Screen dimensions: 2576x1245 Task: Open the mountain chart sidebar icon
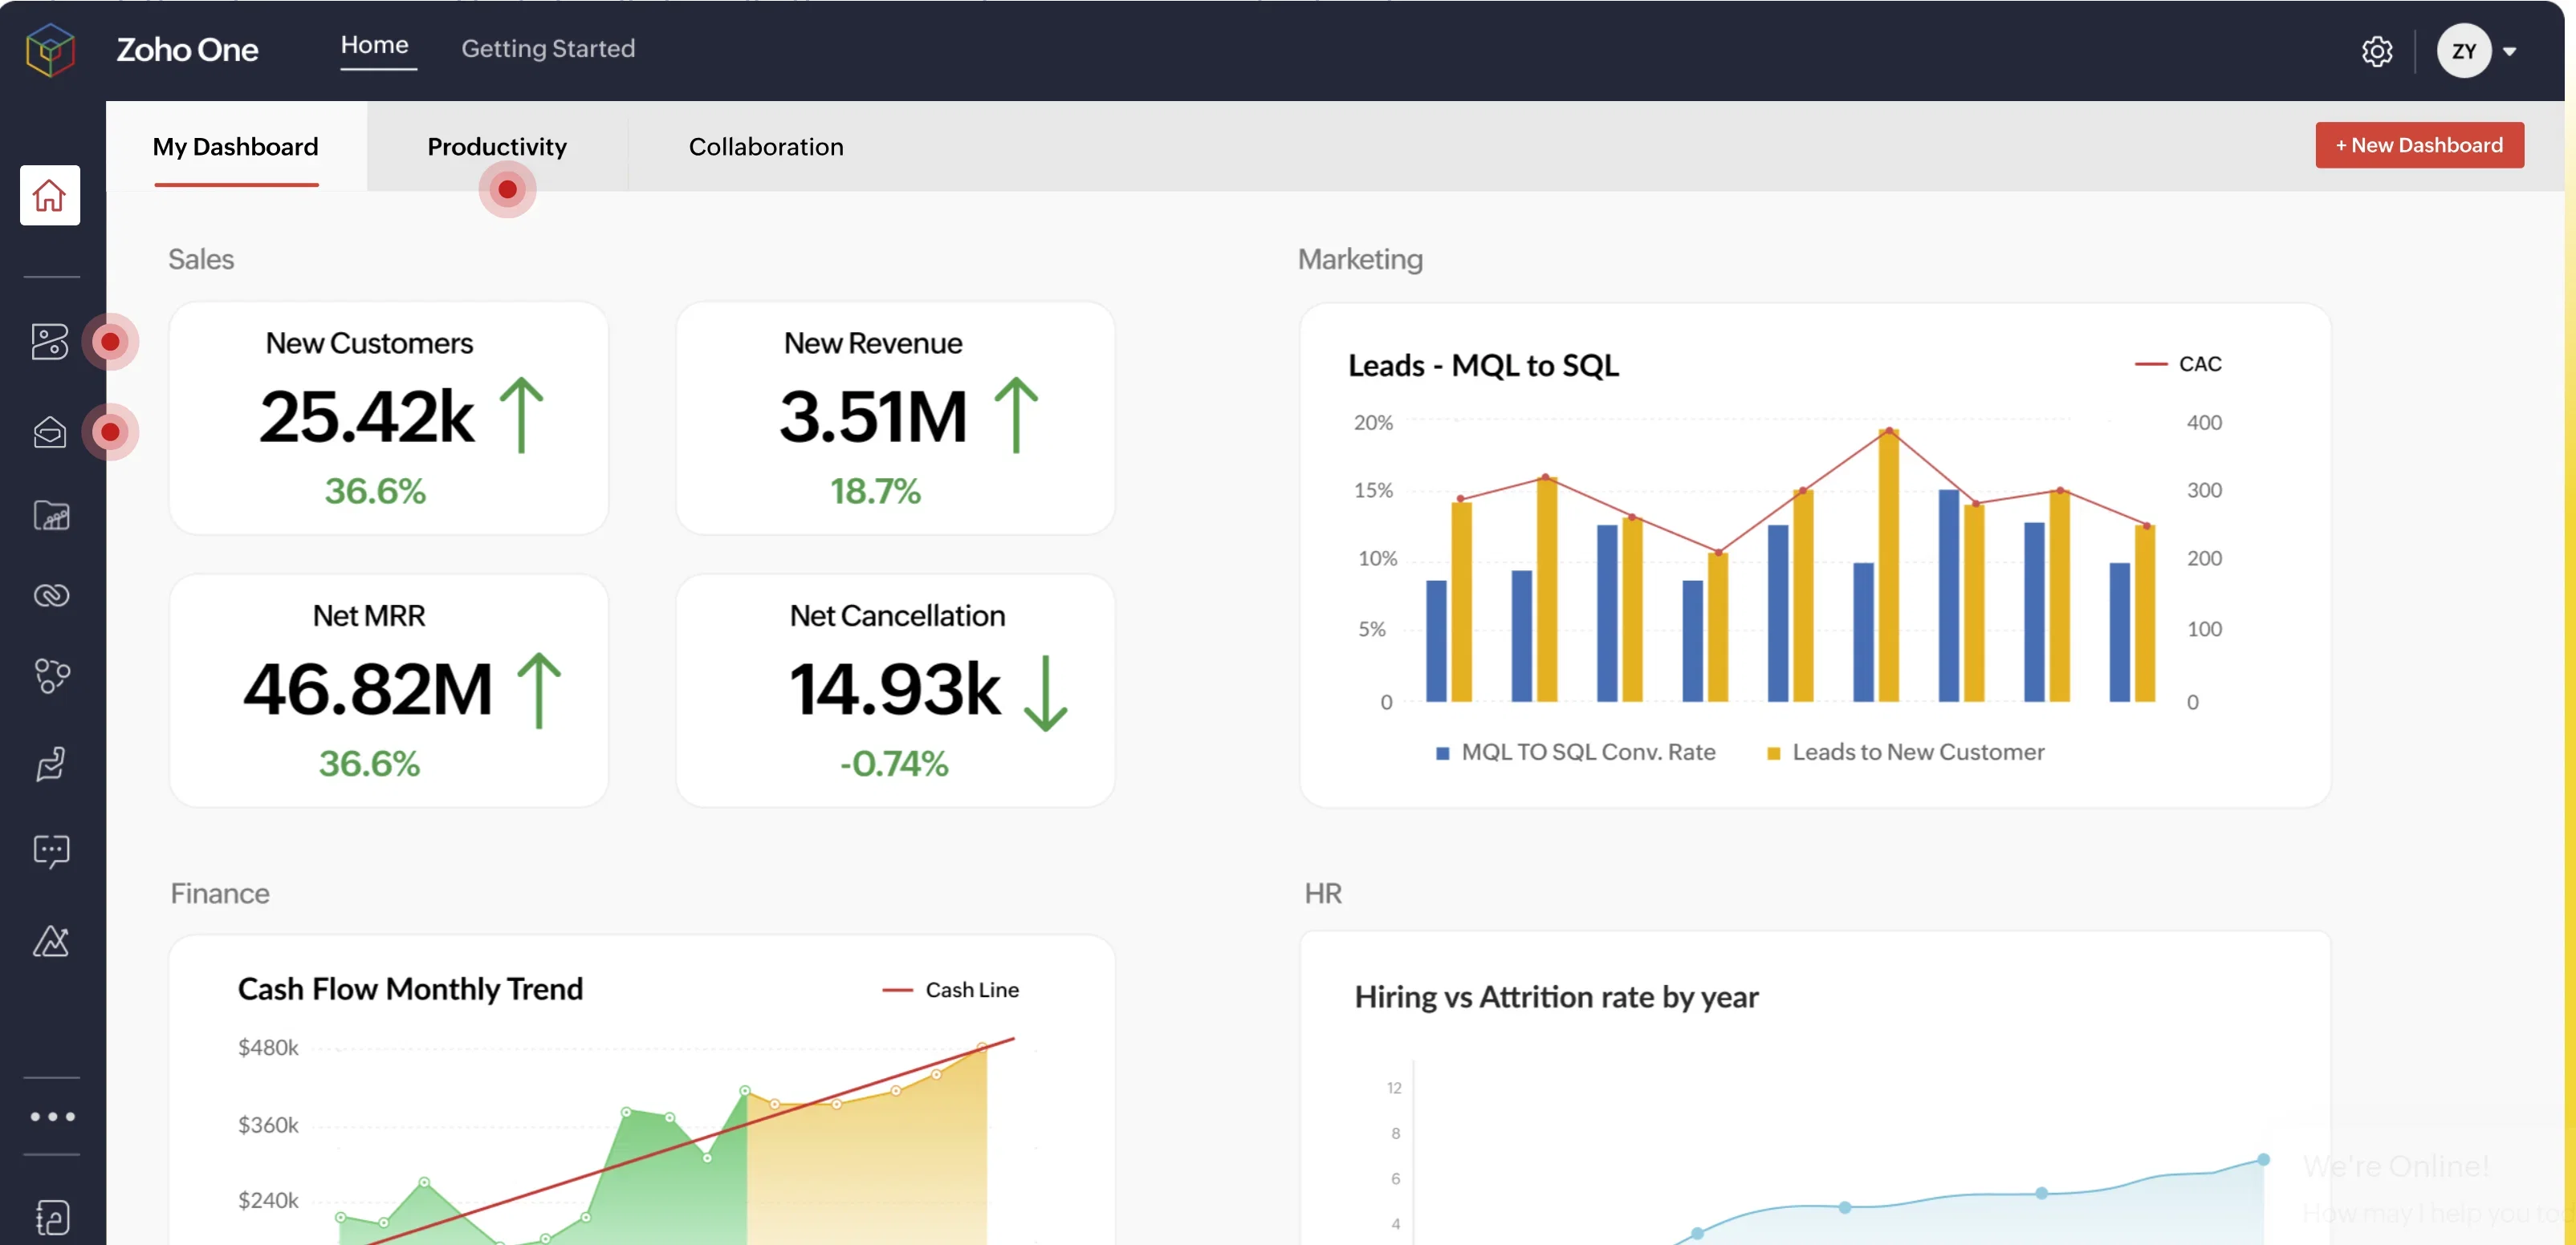[51, 940]
